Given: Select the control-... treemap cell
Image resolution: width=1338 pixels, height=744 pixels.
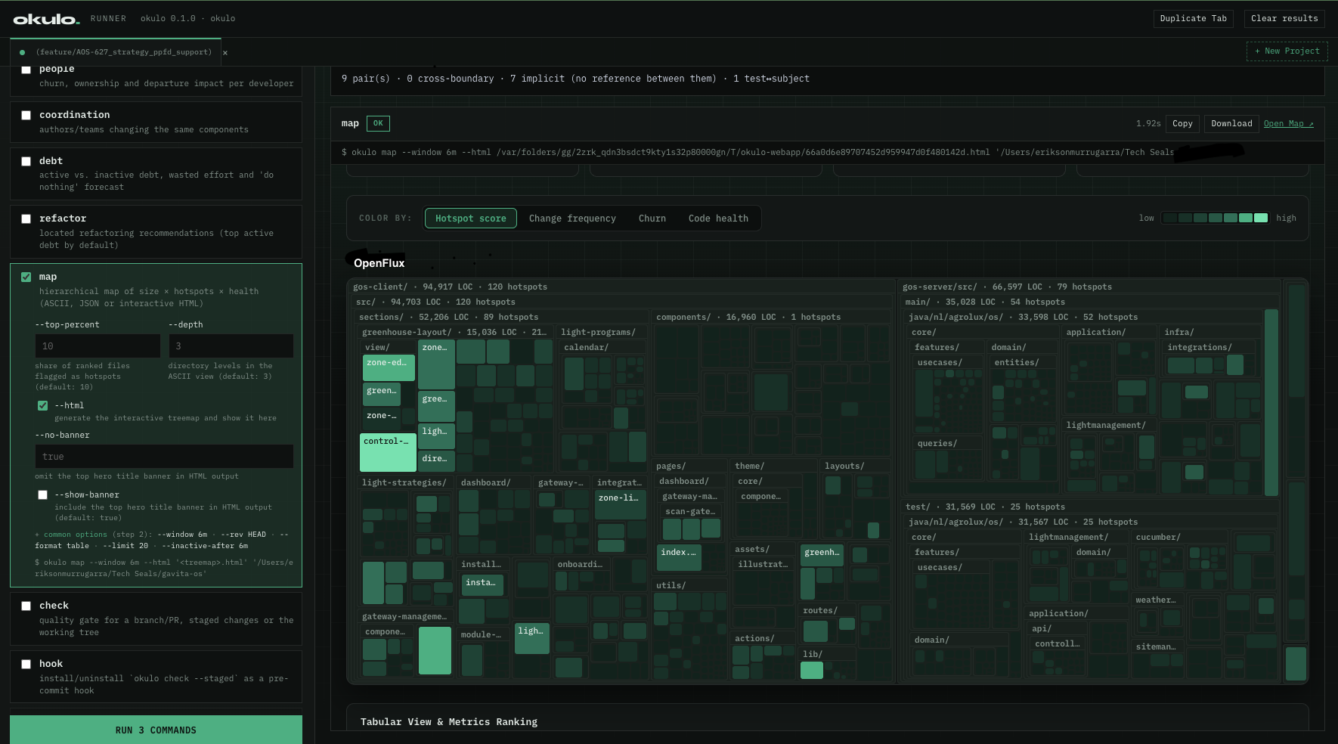Looking at the screenshot, I should click(388, 452).
